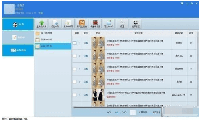Tick the checkbox for row 2

click(x=75, y=56)
